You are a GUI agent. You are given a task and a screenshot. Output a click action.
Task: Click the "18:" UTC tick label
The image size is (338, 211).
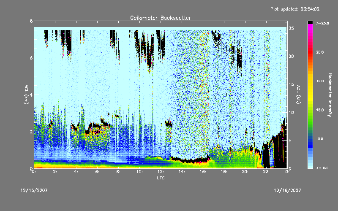click(x=224, y=172)
